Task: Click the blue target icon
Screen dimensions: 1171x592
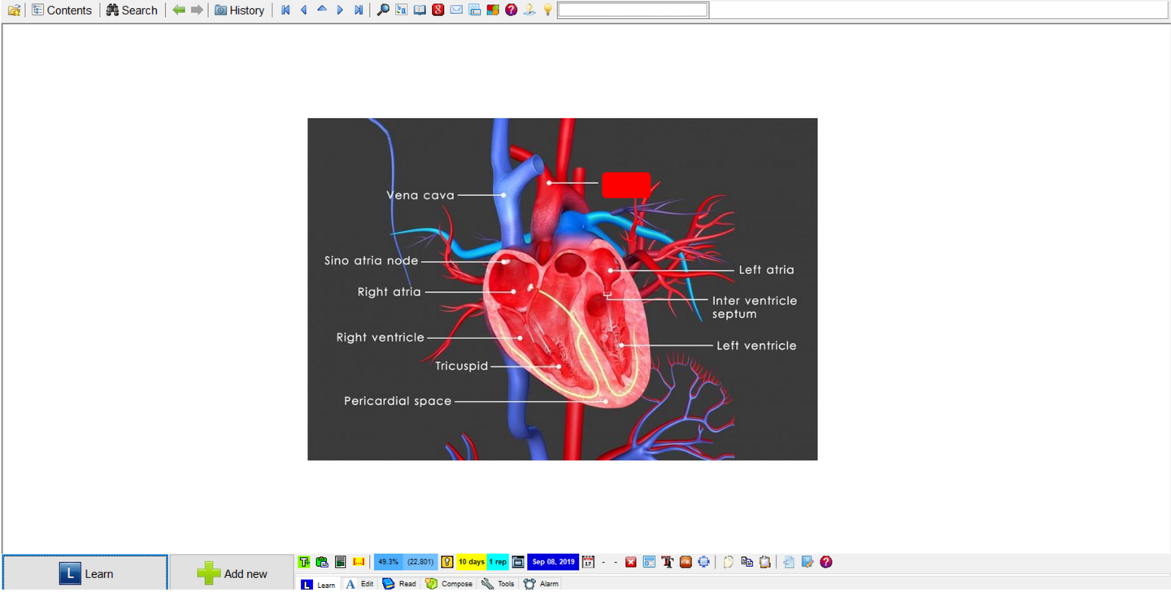Action: [x=704, y=562]
